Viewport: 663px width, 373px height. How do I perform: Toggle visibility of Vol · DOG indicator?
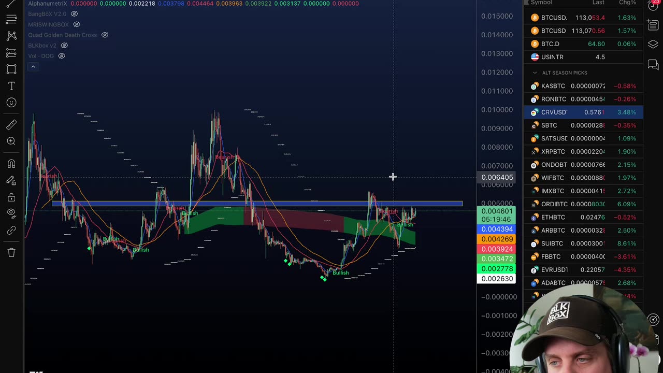pos(62,55)
